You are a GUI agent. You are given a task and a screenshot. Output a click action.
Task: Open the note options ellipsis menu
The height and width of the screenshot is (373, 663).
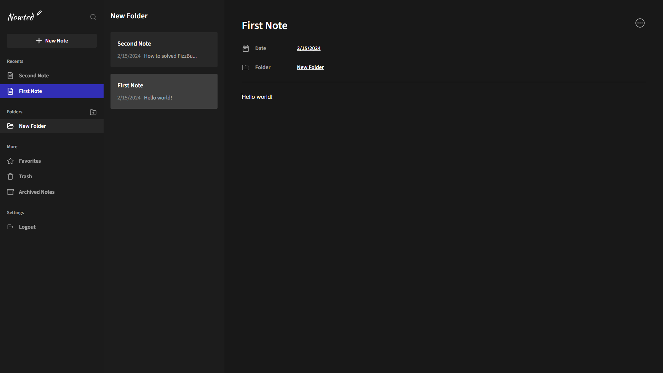[640, 23]
